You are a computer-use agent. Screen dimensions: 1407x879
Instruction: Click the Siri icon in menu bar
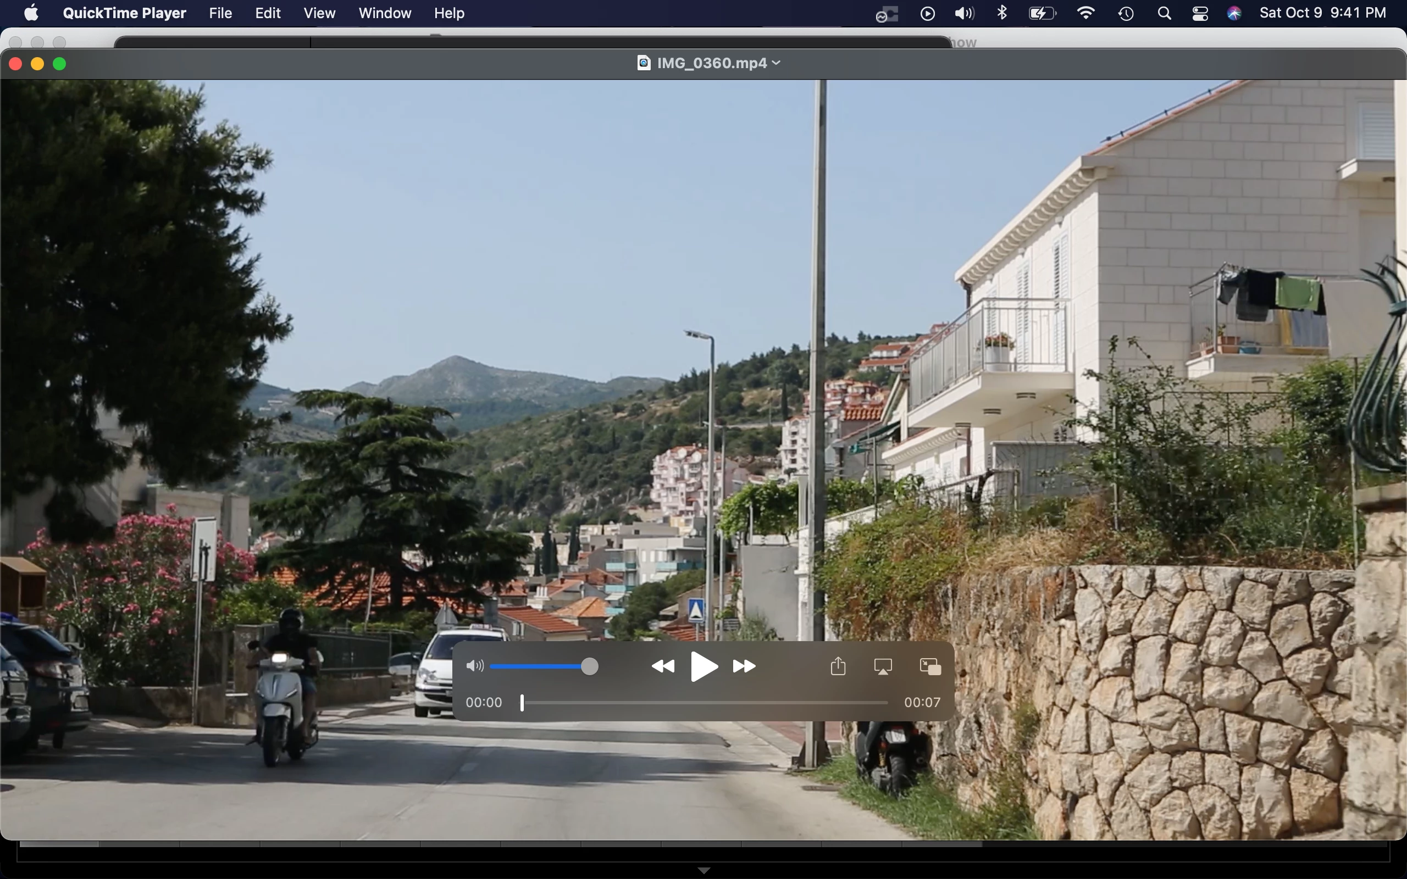tap(1234, 13)
